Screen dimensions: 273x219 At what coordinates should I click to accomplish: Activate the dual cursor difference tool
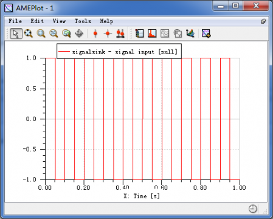click(x=120, y=33)
